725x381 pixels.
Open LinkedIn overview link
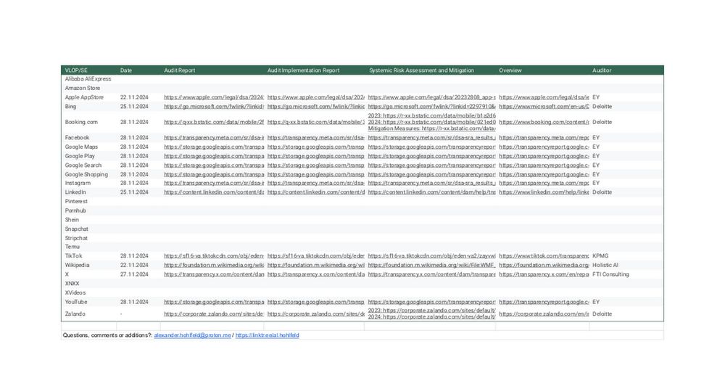pos(544,192)
